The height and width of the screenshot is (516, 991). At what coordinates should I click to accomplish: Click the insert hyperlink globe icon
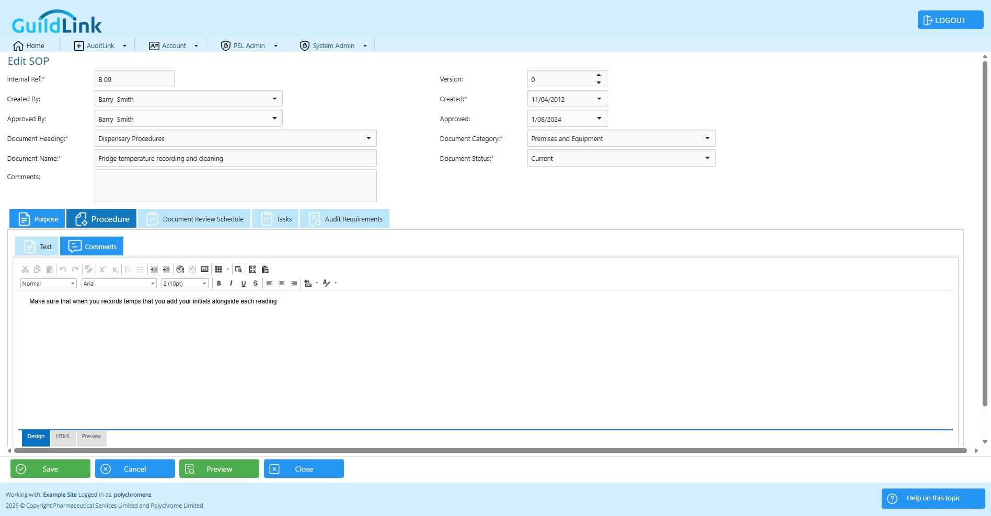(x=180, y=269)
